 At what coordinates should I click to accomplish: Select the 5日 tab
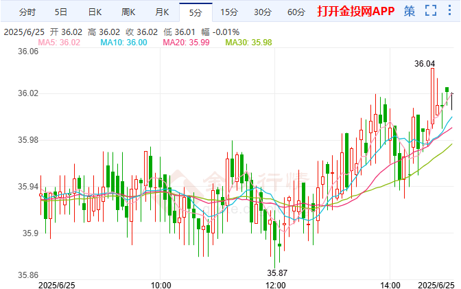pos(61,12)
